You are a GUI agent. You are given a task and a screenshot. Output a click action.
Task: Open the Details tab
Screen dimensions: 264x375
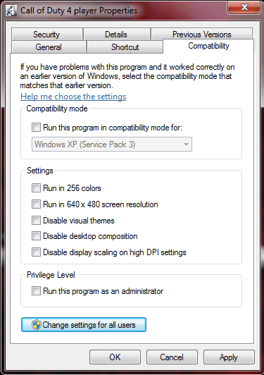point(116,35)
